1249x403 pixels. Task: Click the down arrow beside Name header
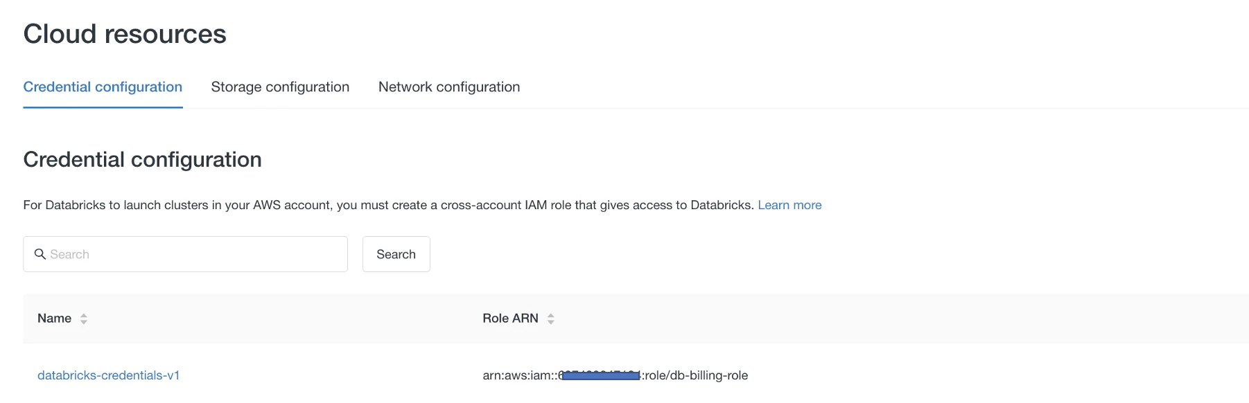click(84, 322)
